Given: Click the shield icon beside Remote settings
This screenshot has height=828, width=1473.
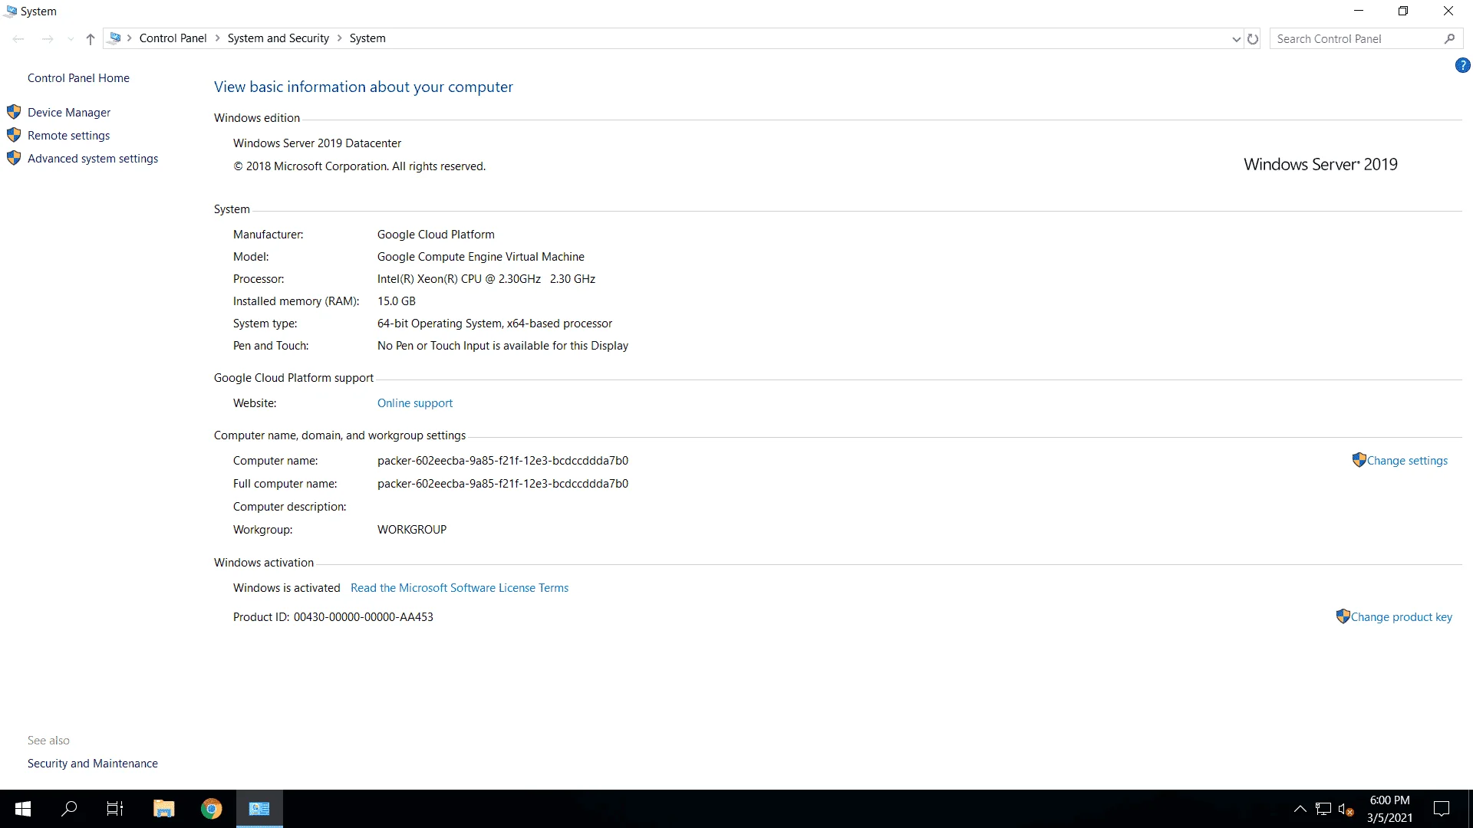Looking at the screenshot, I should [x=14, y=135].
